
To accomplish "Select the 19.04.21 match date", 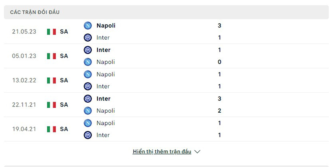I will click(x=24, y=129).
